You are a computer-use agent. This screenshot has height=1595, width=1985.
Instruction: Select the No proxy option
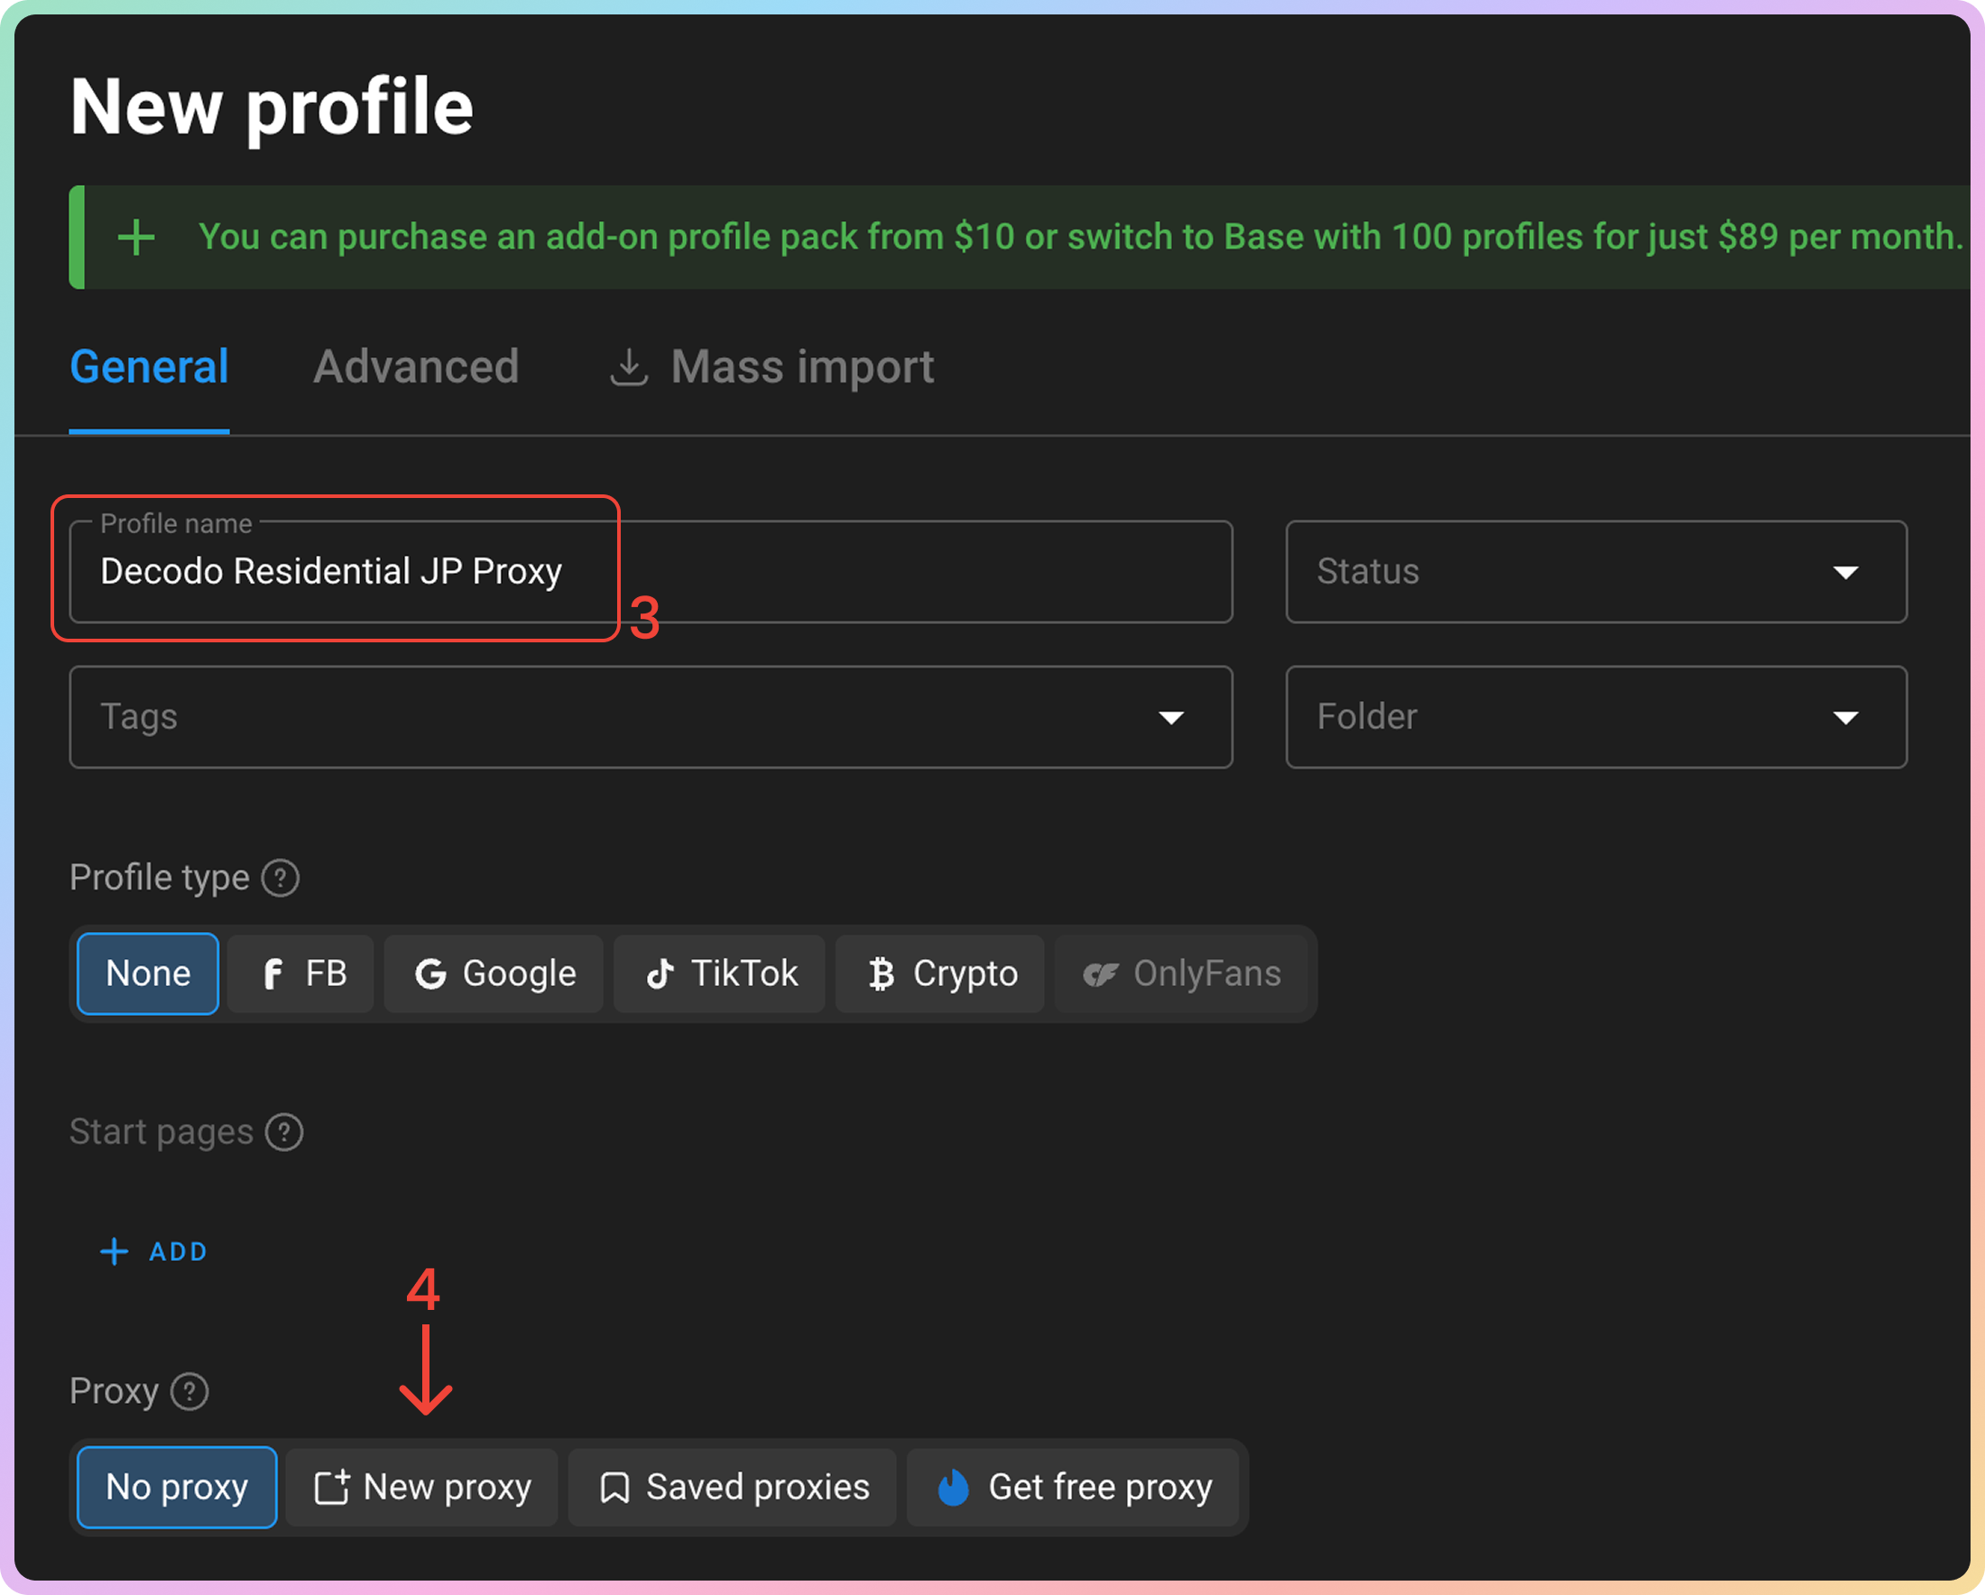[177, 1488]
